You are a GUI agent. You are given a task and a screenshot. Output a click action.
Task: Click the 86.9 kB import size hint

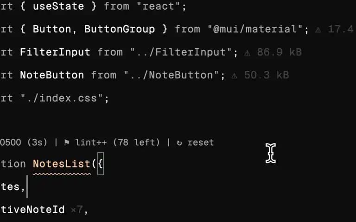coord(279,52)
